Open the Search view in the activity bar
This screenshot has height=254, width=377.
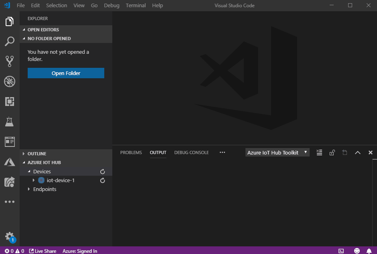tap(10, 41)
